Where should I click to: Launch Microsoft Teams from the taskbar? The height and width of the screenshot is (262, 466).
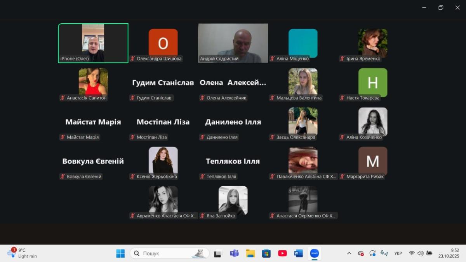point(234,253)
